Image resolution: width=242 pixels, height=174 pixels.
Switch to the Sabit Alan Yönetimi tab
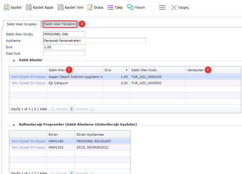tap(60, 24)
